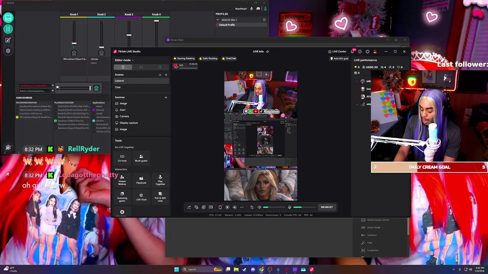Collapse BEACN Mix 1 profile group
The width and height of the screenshot is (488, 274).
218,20
